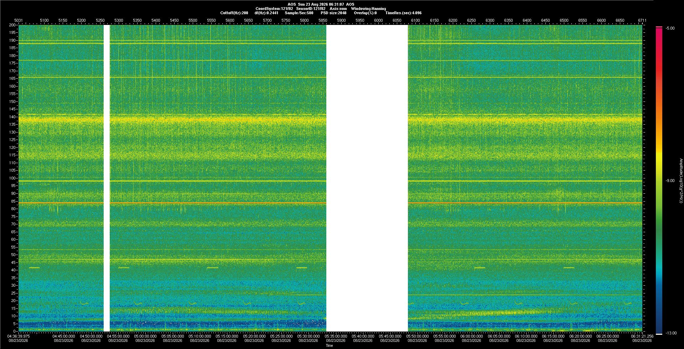Click the 05:35:00.000 time axis label
Screen dimensions: 684x349
336,336
